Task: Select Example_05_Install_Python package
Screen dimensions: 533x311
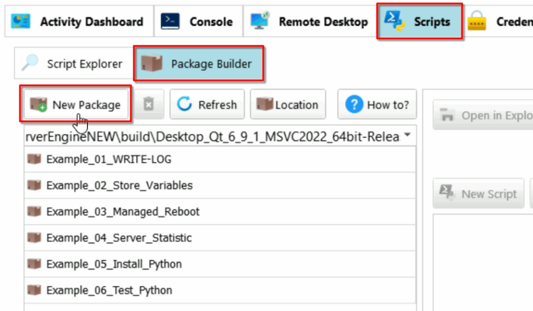Action: [x=220, y=264]
